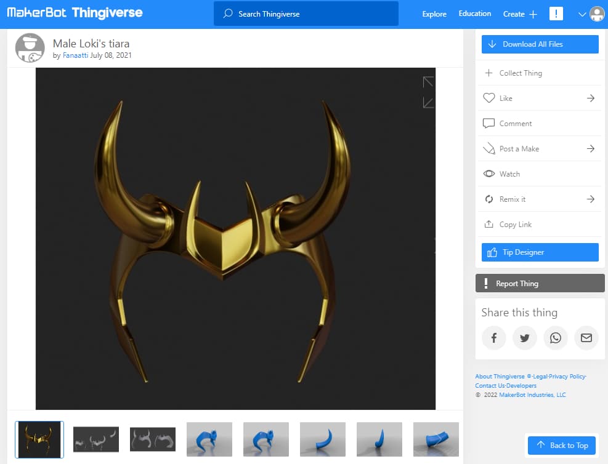This screenshot has width=608, height=464.
Task: Click the MakerBot Thingiverse logo
Action: (x=75, y=13)
